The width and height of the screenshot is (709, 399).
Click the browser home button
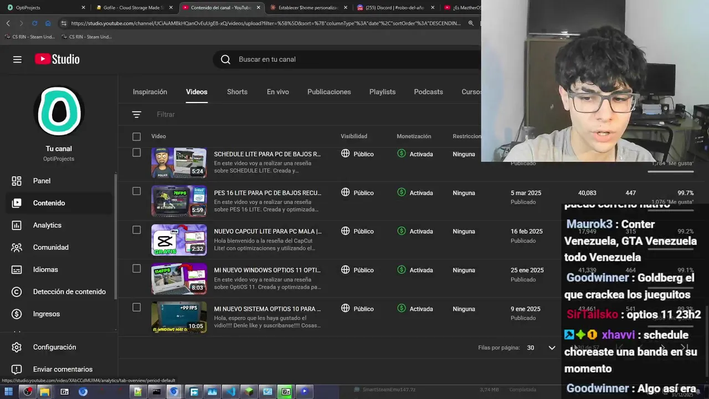pos(48,23)
